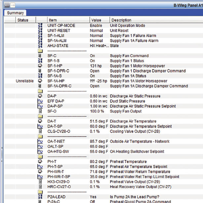Click the analog output icon for SF-O
The width and height of the screenshot is (203, 203).
tap(40, 111)
